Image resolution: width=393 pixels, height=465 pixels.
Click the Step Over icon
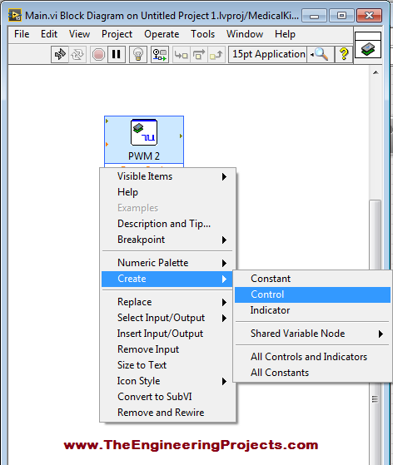coord(199,55)
